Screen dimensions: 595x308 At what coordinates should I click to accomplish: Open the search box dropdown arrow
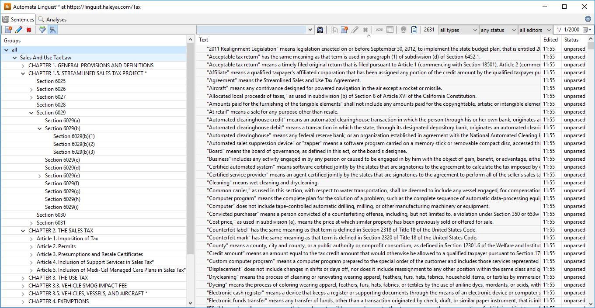click(310, 30)
